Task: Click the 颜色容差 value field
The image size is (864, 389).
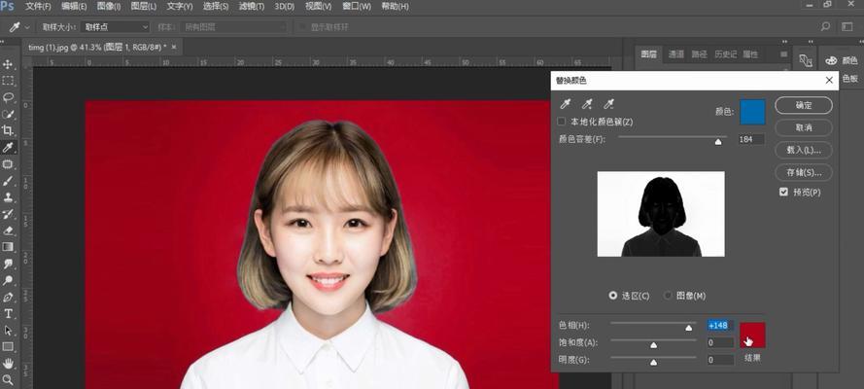Action: point(750,140)
